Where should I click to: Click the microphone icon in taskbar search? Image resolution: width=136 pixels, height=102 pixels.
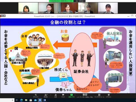pos(12,100)
